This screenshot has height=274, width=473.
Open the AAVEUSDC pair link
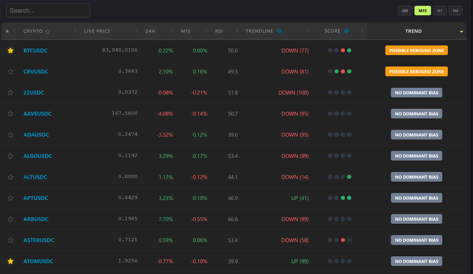click(x=37, y=114)
